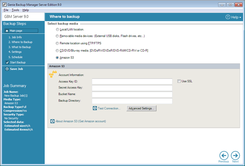The width and height of the screenshot is (245, 166).
Task: Go to step 3. What to Backup
Action: point(20,47)
